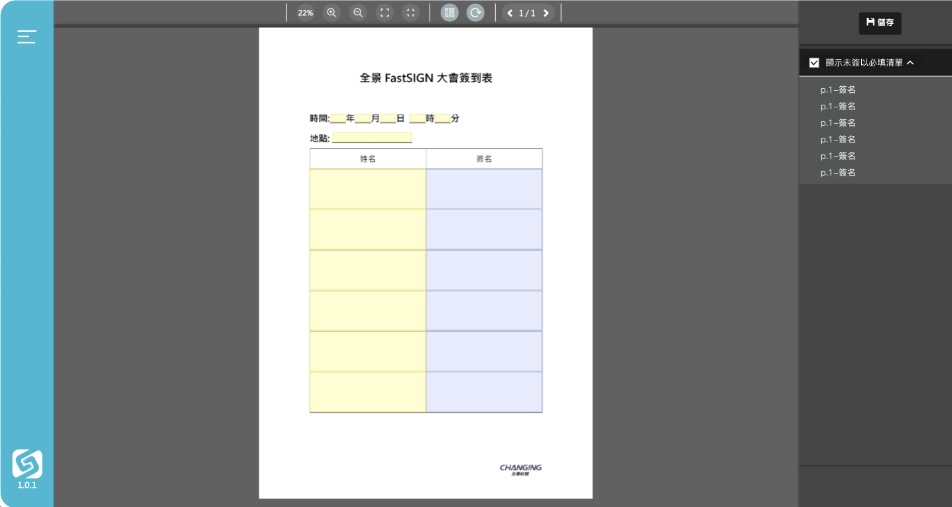Select the last p.1–簽名 list item
The width and height of the screenshot is (952, 507).
838,172
